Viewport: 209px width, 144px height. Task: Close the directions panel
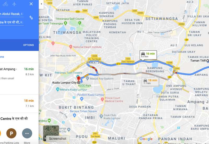(x=31, y=4)
